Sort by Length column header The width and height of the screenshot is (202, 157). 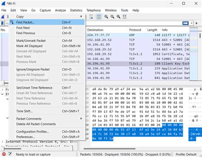(153, 30)
